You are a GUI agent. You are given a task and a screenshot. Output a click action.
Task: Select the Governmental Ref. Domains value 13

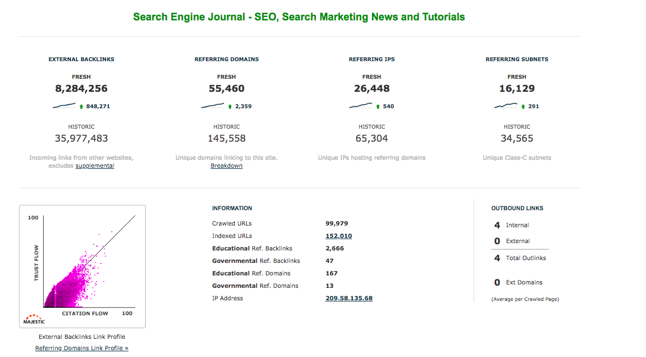pos(330,286)
